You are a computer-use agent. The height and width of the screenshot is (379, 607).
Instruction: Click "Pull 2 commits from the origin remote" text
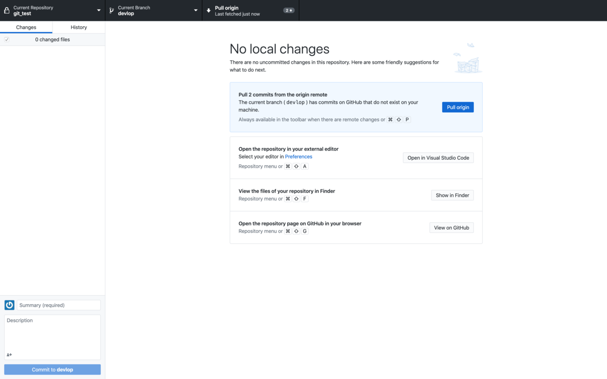pyautogui.click(x=283, y=94)
